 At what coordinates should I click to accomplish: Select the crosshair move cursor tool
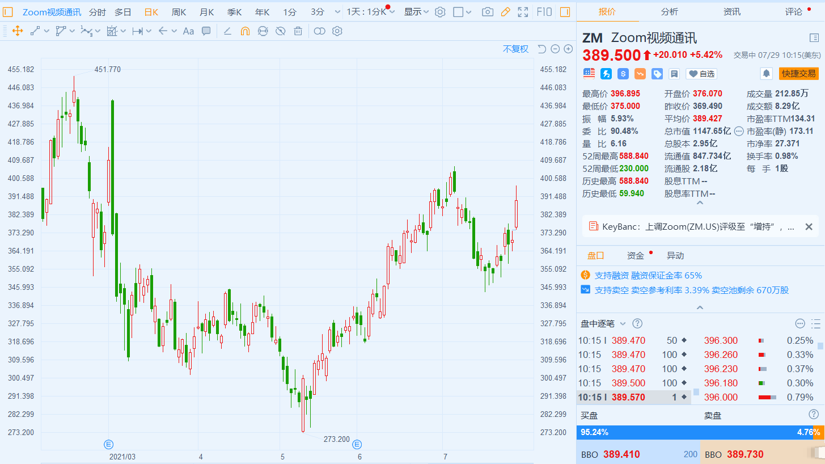pyautogui.click(x=18, y=31)
